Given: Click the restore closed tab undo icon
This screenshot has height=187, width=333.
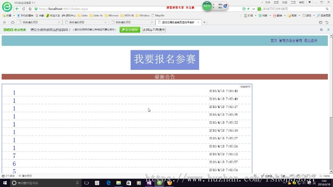Looking at the screenshot, I should tap(327, 22).
